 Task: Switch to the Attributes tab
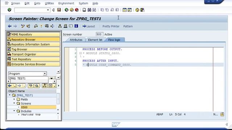pos(76,40)
